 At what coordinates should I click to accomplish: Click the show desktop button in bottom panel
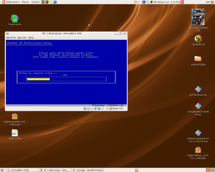(2, 170)
